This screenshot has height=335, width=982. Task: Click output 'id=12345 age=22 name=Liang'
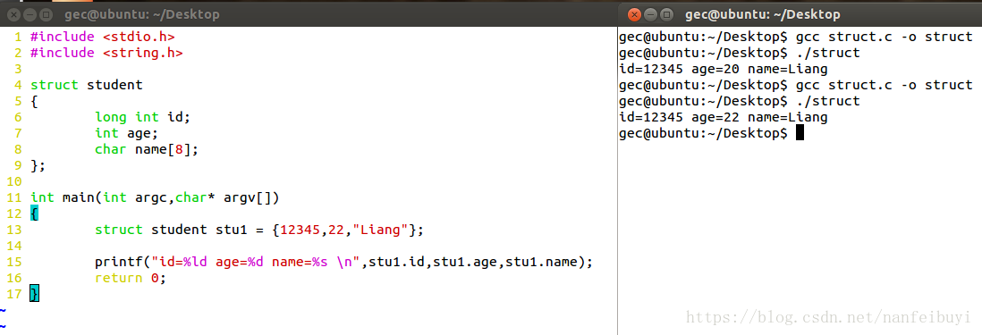point(724,117)
